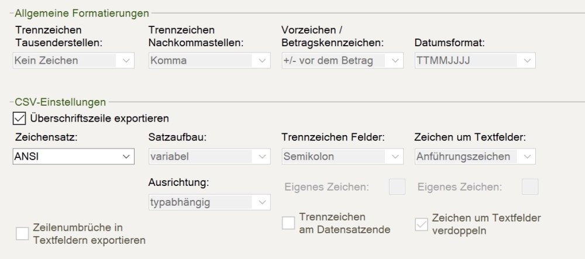Click the CSV-Einstellungen section heading
Image resolution: width=585 pixels, height=259 pixels.
(x=60, y=102)
